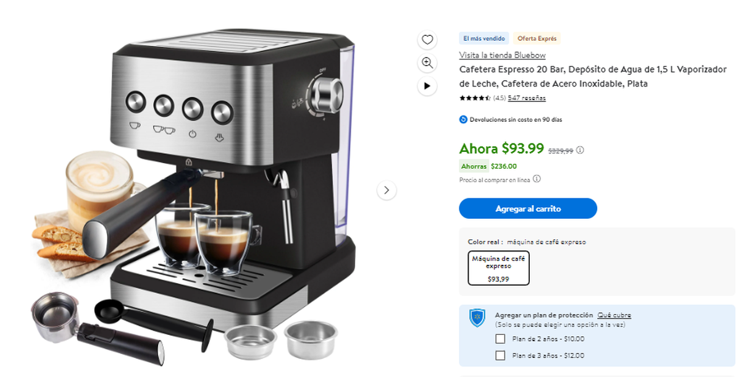Open Qué cubre protection plan link
Image resolution: width=741 pixels, height=377 pixels.
coord(614,315)
